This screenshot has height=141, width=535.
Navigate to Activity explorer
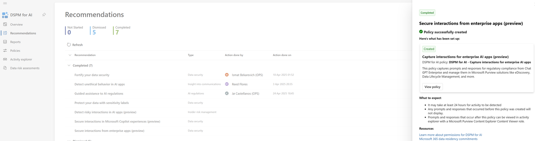click(21, 60)
